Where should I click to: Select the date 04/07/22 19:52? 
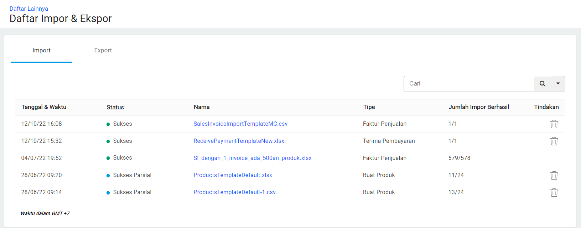[x=41, y=158]
